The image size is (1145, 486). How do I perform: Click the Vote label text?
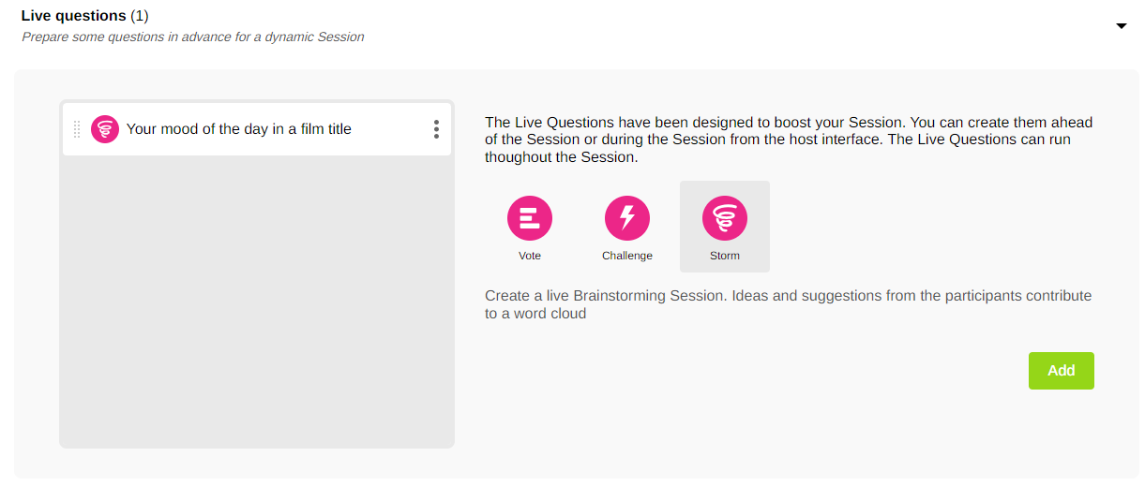(530, 256)
